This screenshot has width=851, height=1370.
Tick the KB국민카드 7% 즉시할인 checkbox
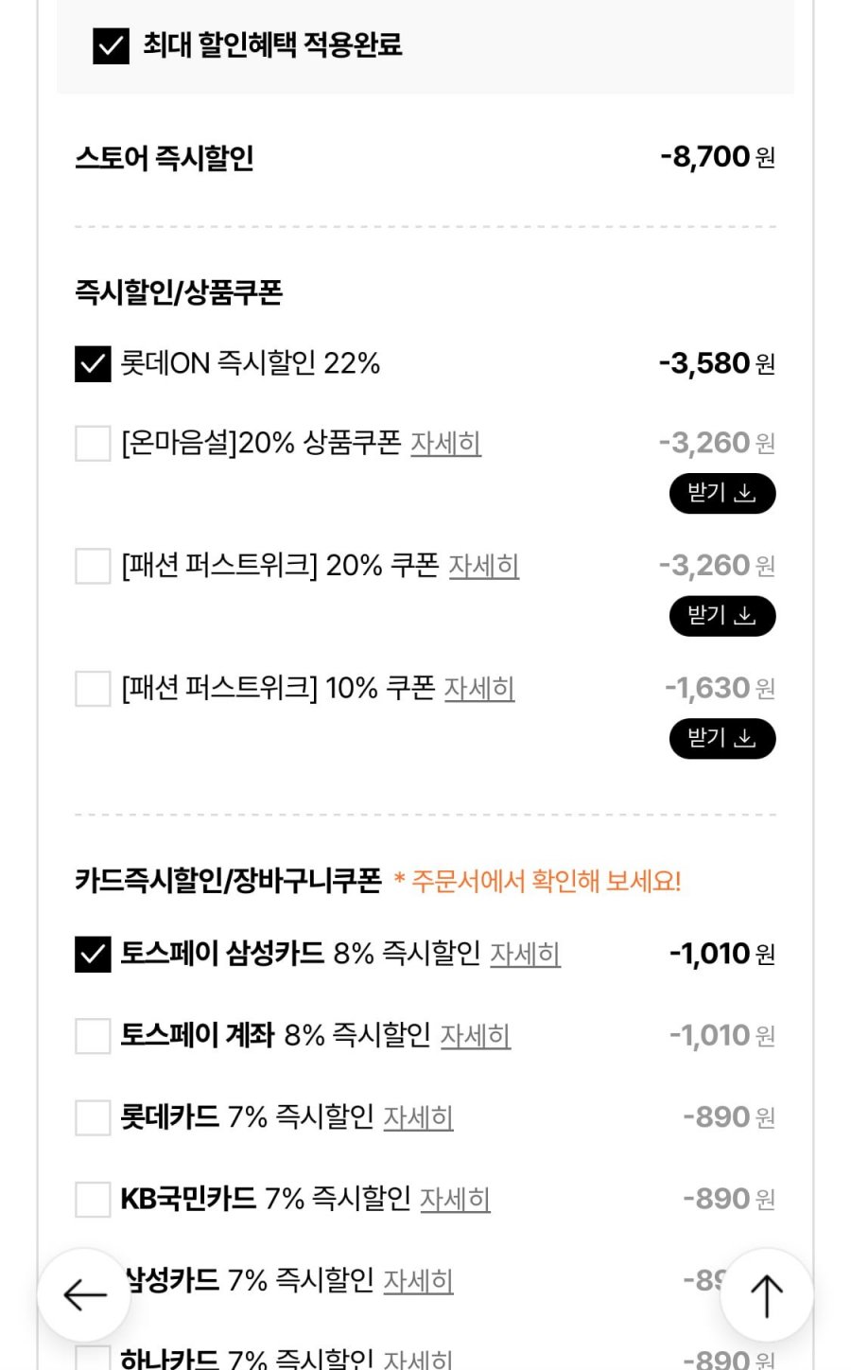[93, 1199]
